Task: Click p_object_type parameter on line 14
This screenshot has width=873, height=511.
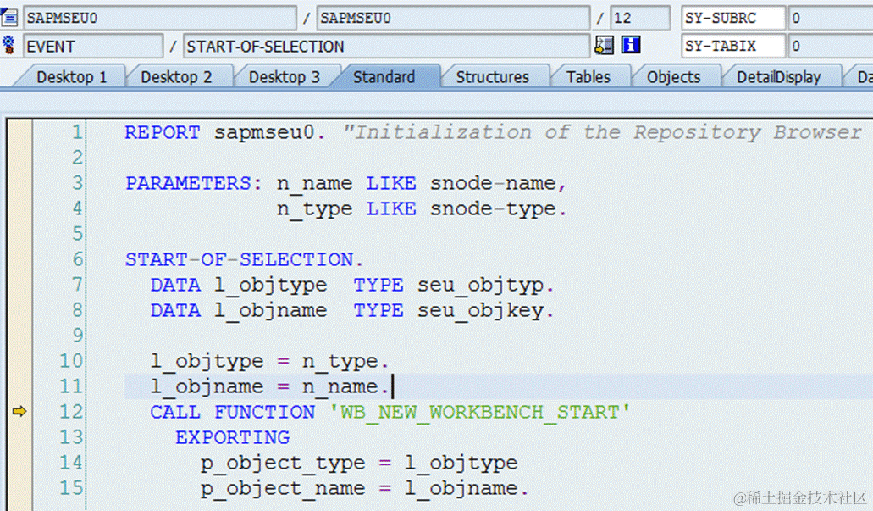Action: (x=282, y=463)
